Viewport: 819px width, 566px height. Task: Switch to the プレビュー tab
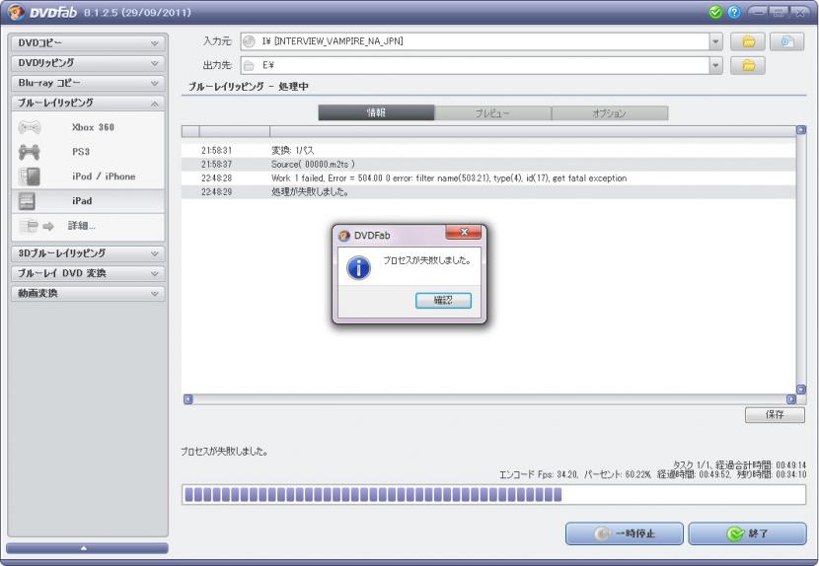[492, 112]
